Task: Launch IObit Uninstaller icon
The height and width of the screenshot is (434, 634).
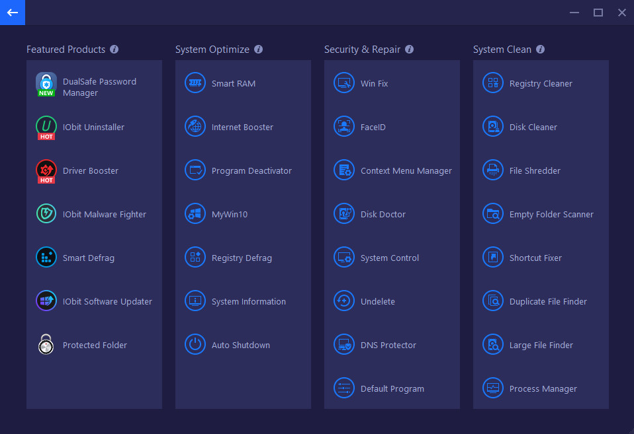Action: (46, 127)
